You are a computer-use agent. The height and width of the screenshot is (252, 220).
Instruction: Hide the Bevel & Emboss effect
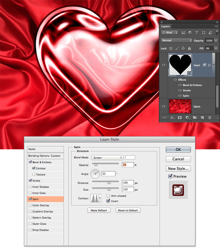pyautogui.click(x=180, y=85)
